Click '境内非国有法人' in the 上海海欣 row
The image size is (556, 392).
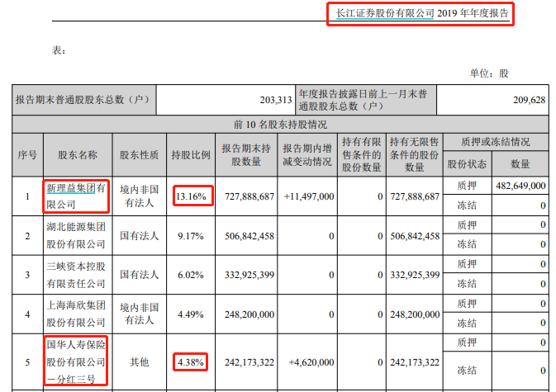click(139, 314)
